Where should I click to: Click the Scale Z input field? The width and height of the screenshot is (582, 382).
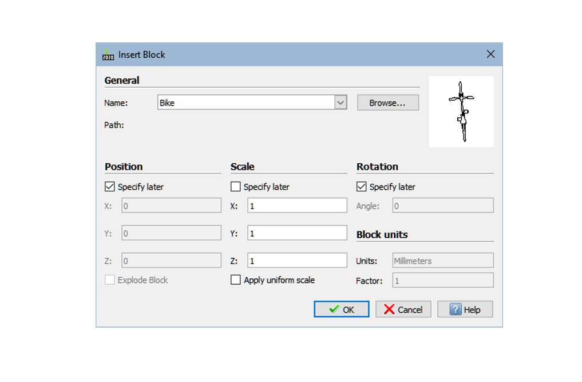(297, 261)
